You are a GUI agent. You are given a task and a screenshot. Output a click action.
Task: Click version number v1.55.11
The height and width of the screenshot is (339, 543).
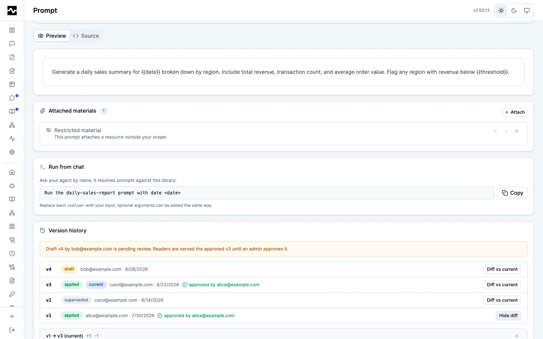(x=482, y=11)
